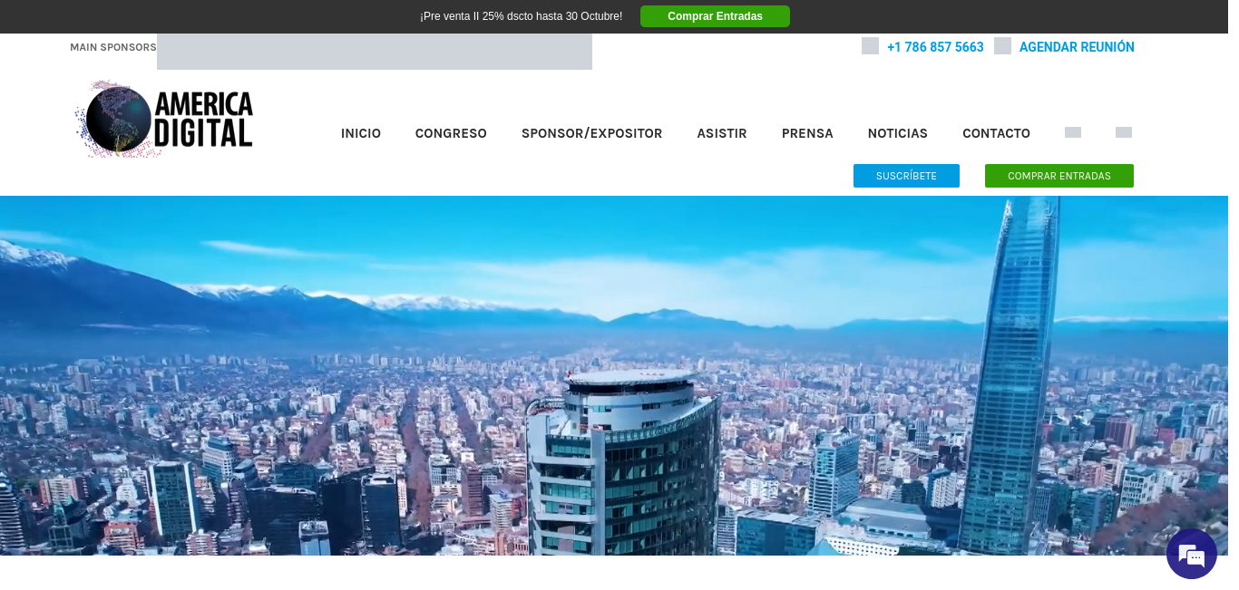Screen dimensions: 1239x590
Task: Click the America Digital globe logo
Action: (164, 120)
